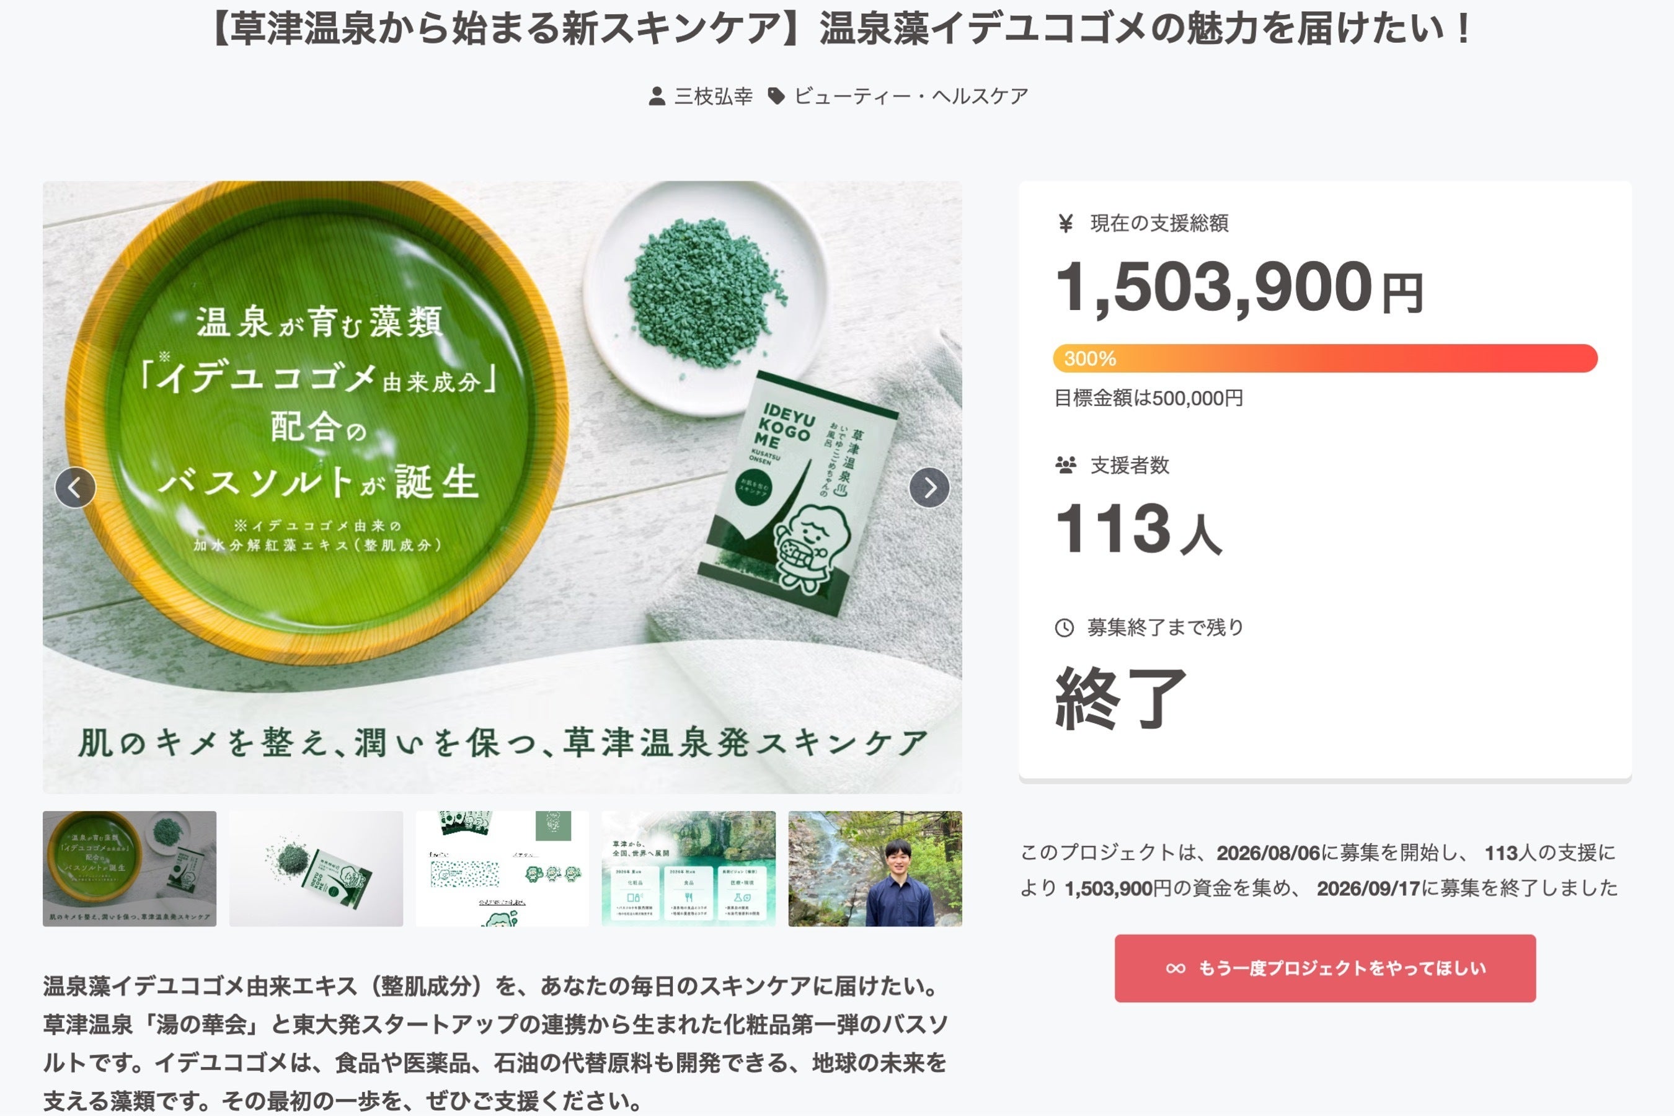
Task: Click the main carousel bath salt image
Action: pyautogui.click(x=502, y=487)
